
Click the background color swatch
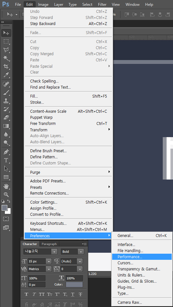(9, 212)
